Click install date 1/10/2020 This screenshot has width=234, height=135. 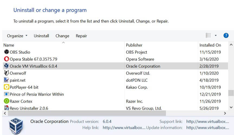pos(209,73)
